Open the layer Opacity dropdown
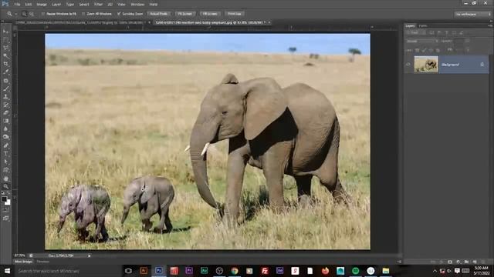Viewport: 494px width, 277px height. [x=467, y=41]
